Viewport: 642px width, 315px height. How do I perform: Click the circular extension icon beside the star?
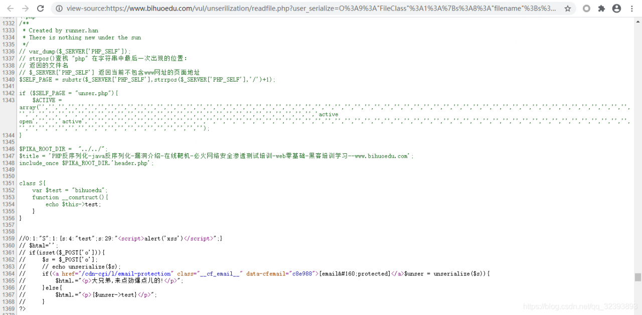click(586, 9)
